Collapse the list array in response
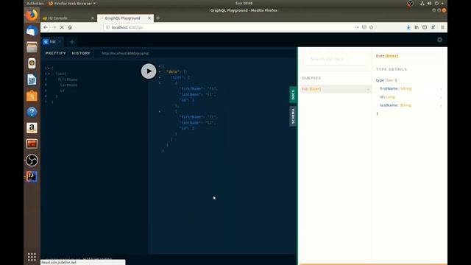471x265 pixels. 160,77
